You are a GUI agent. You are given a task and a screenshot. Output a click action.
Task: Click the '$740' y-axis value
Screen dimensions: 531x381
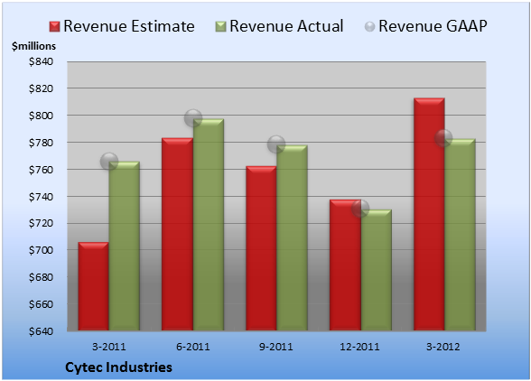point(41,197)
